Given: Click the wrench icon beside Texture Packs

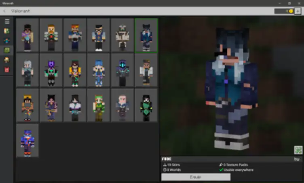Looking at the screenshot, I should 221,164.
